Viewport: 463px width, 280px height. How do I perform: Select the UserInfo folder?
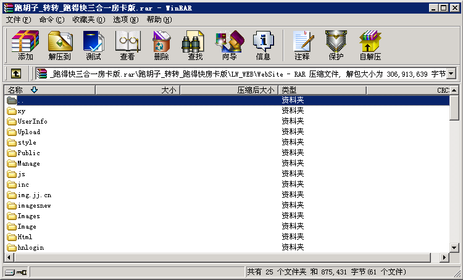click(x=32, y=121)
